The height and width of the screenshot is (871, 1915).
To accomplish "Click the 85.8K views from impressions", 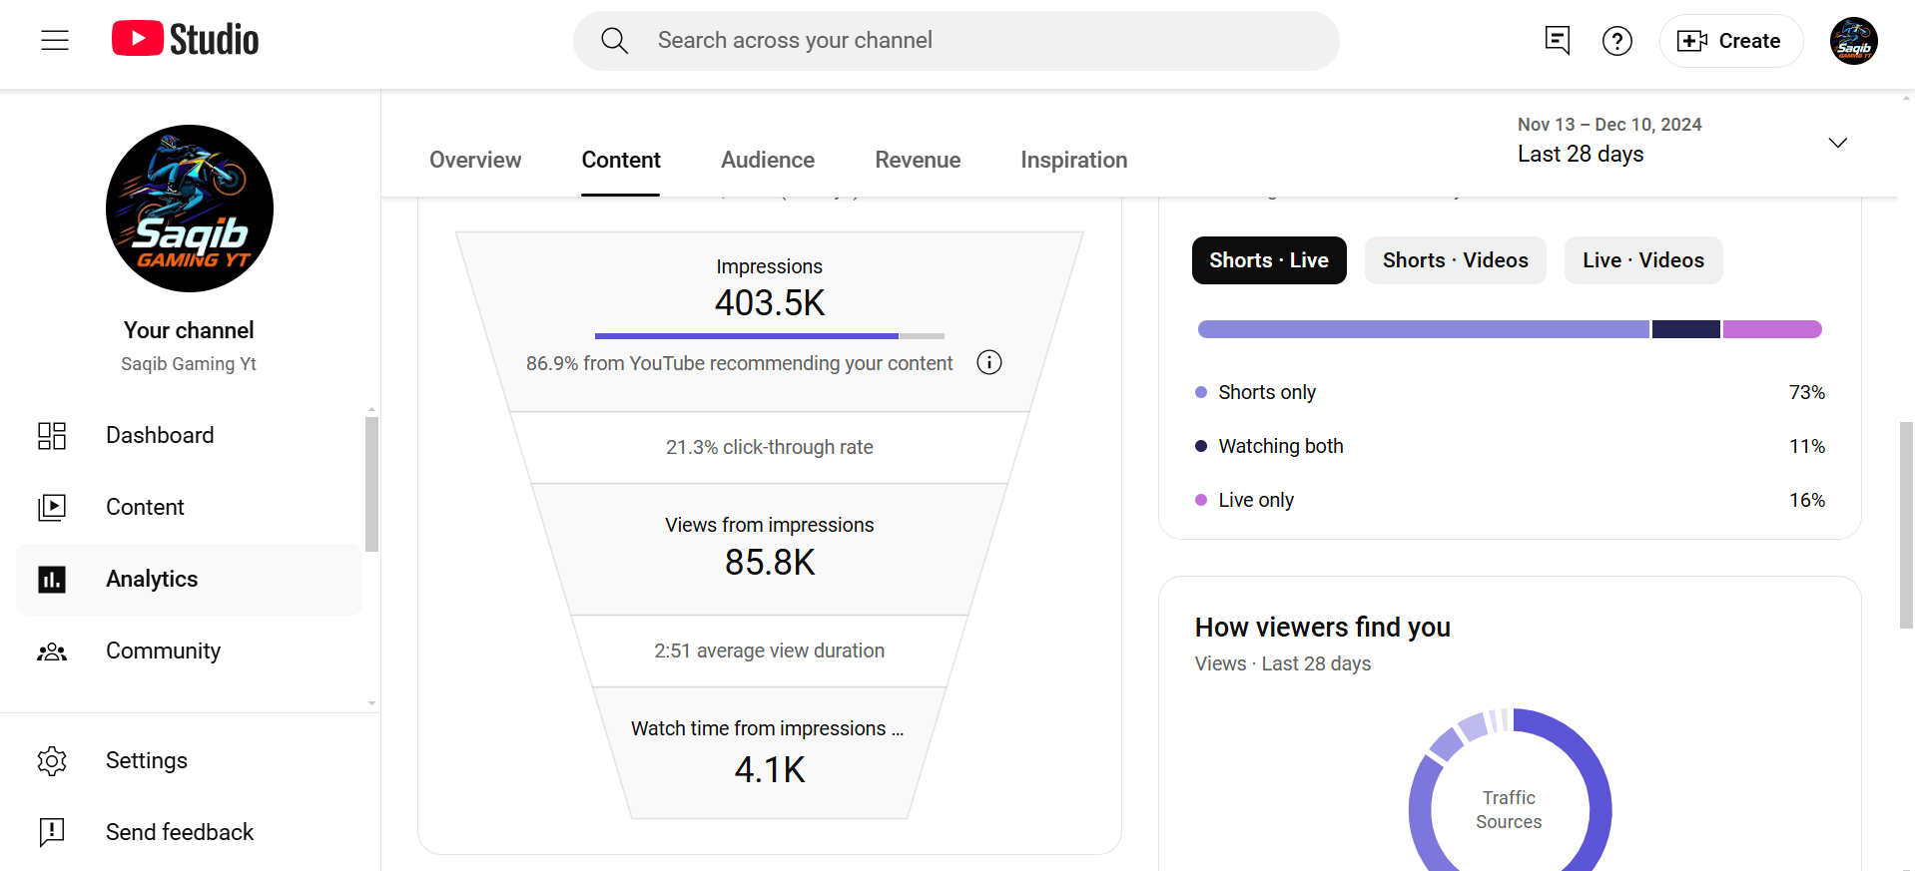I will [770, 563].
